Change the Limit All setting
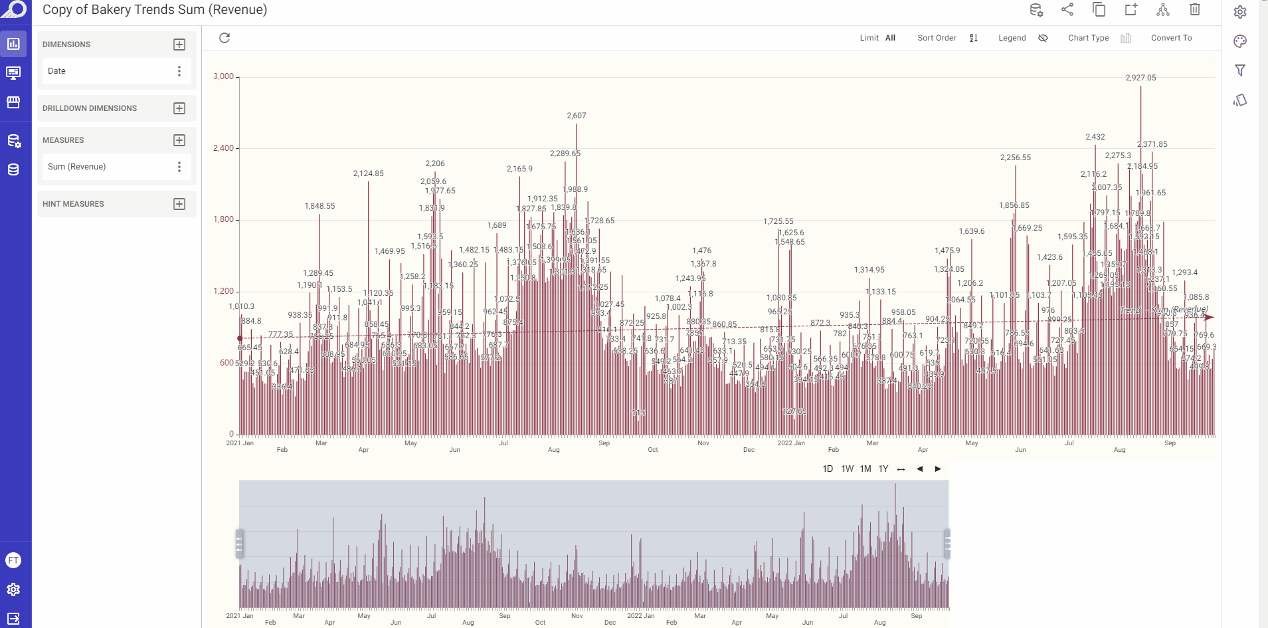 click(x=877, y=38)
